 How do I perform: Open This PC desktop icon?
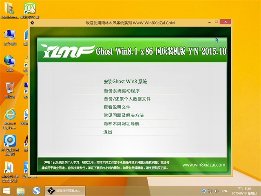pyautogui.click(x=10, y=36)
